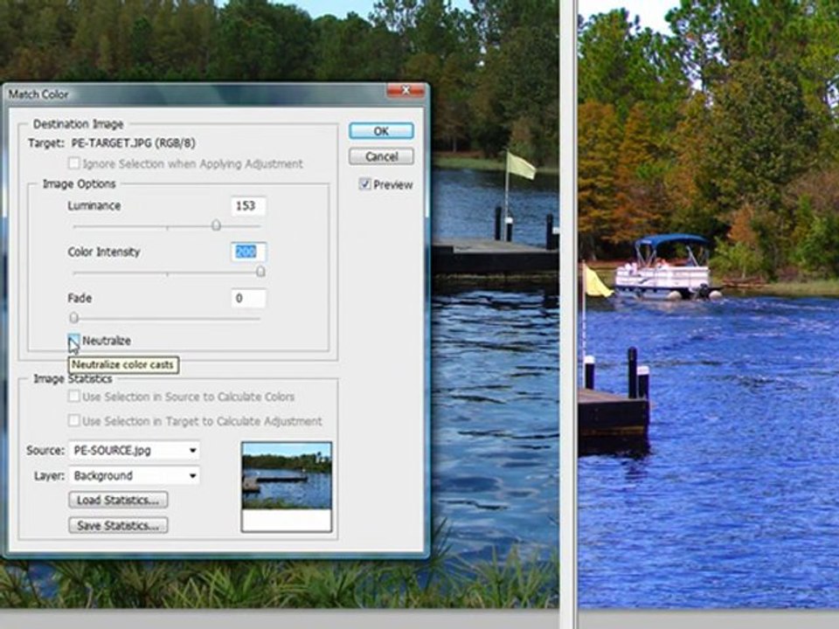Click the Luminance label

94,206
